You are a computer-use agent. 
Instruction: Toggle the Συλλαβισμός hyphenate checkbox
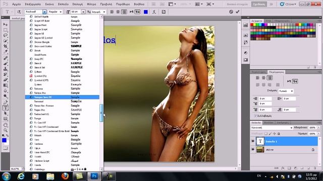(255, 116)
